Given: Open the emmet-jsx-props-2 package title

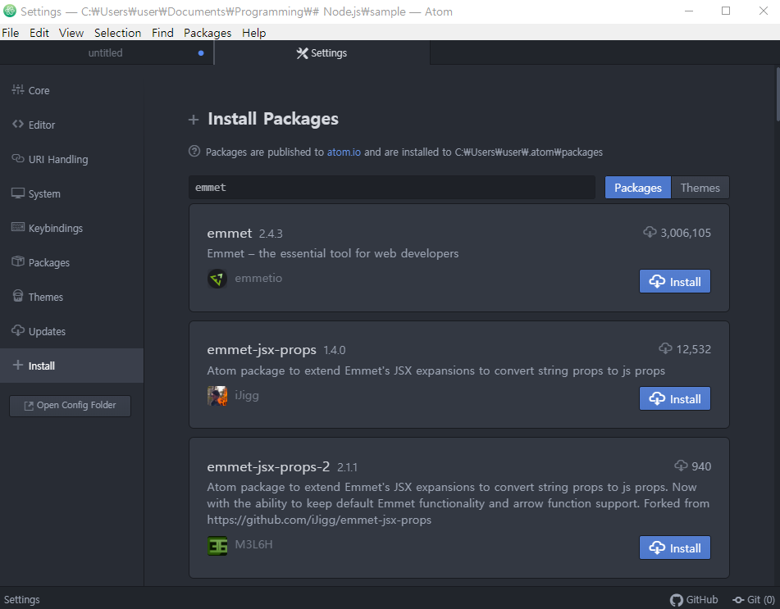Looking at the screenshot, I should point(268,467).
